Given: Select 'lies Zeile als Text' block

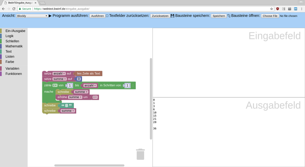Looking at the screenshot, I should 88,73.
